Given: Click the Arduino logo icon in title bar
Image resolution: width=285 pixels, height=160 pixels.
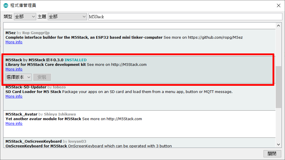Looking at the screenshot, I should 6,5.
